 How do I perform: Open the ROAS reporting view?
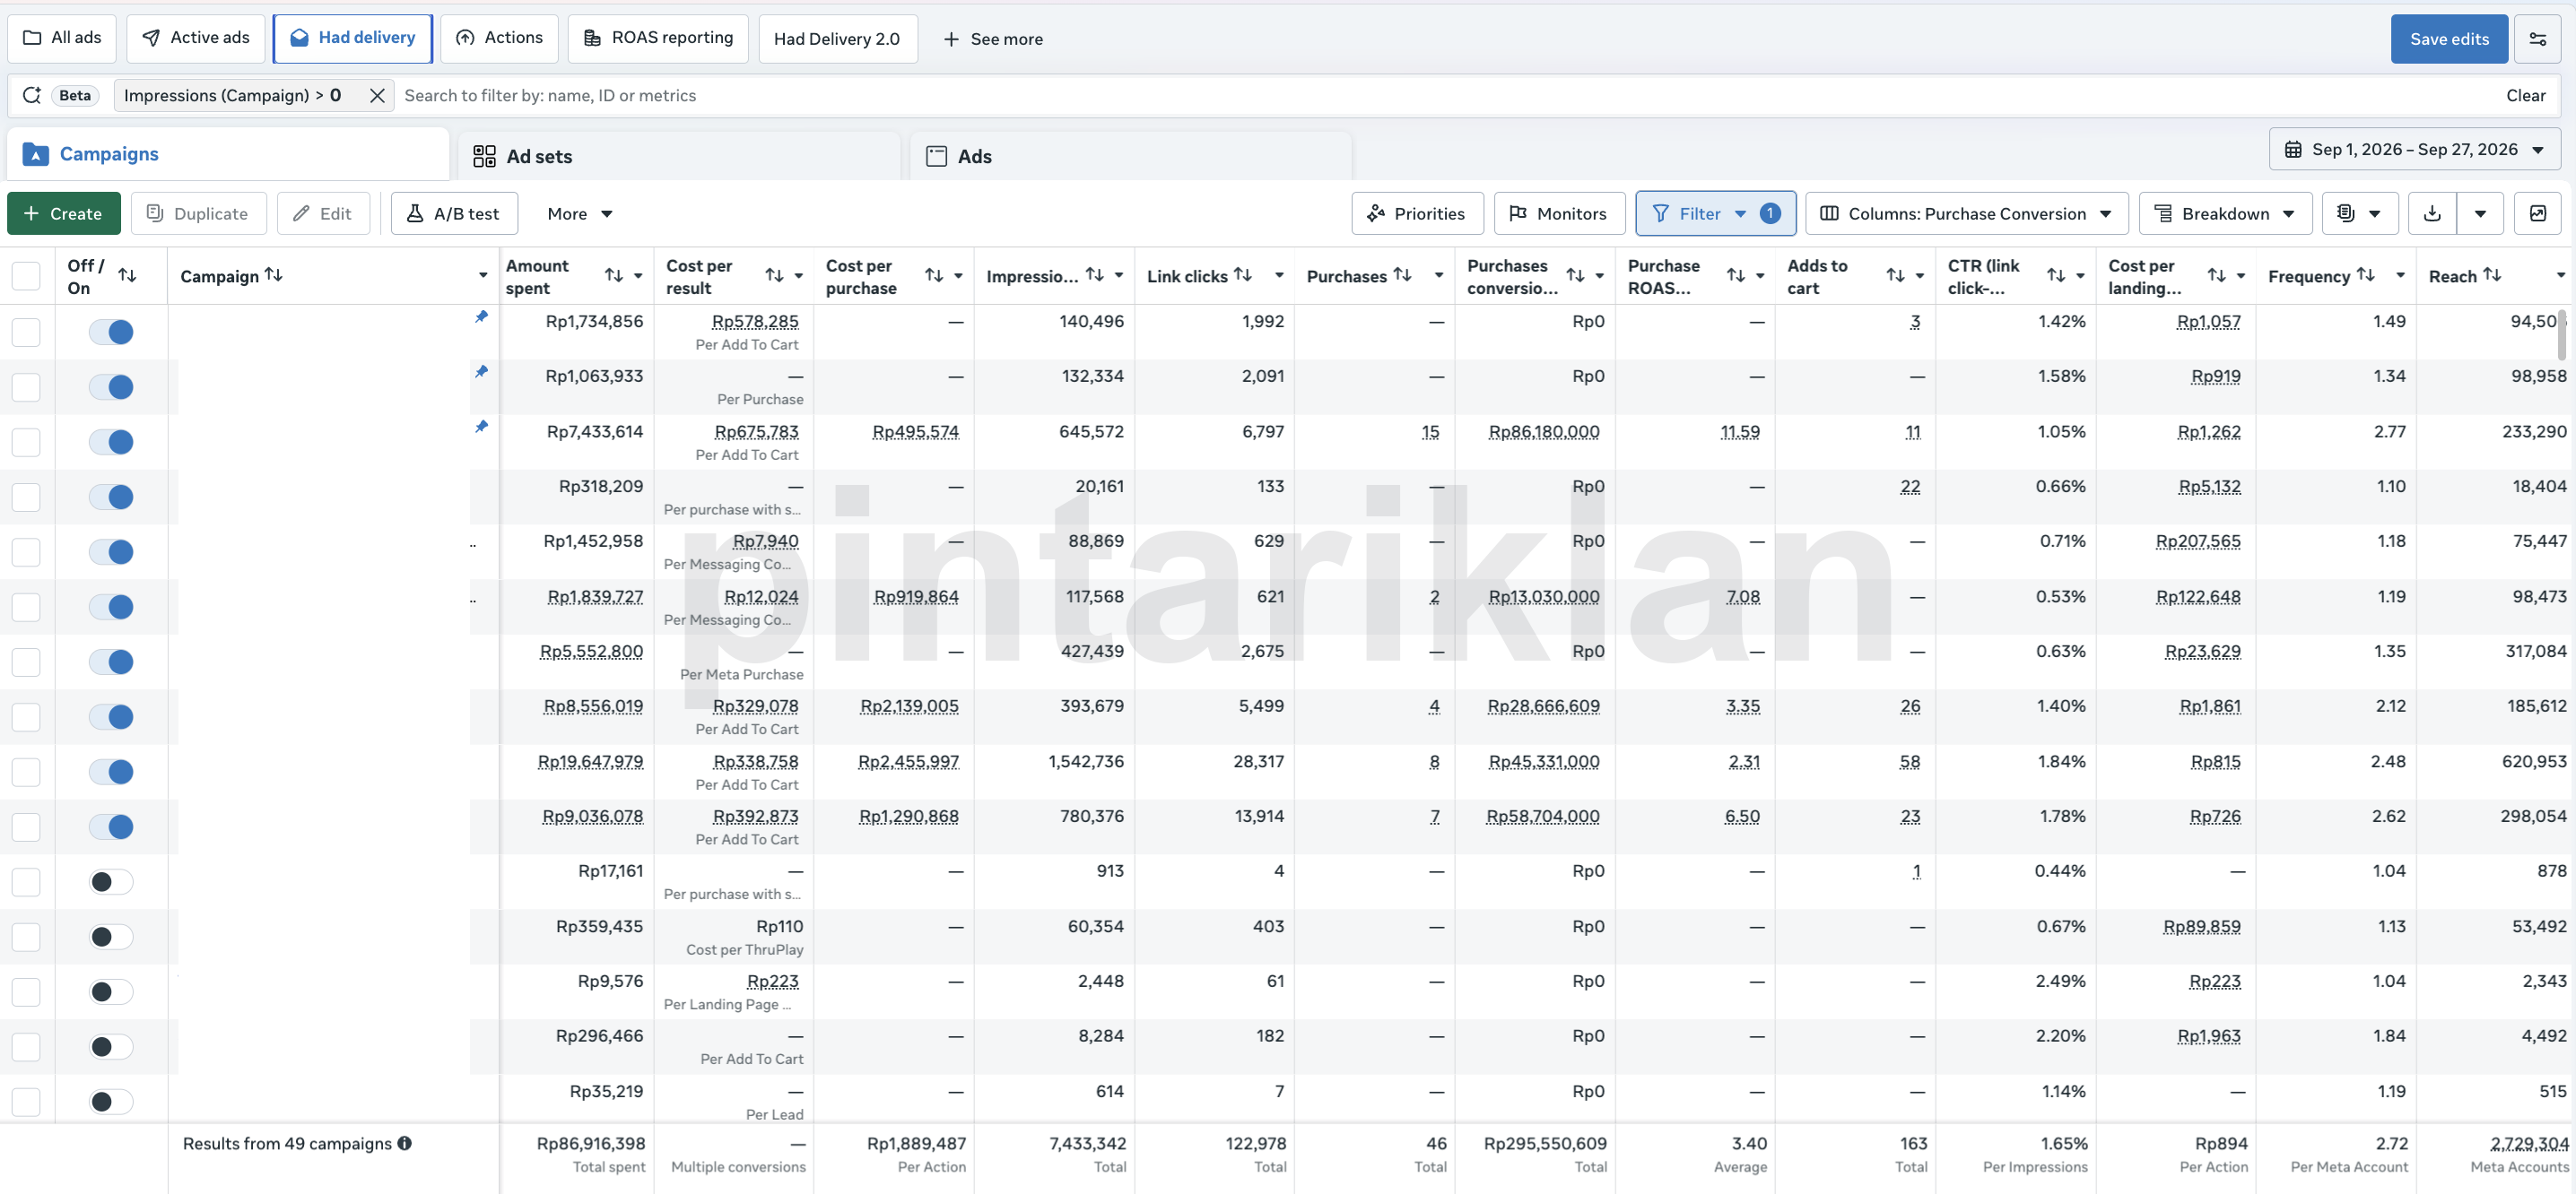click(658, 38)
